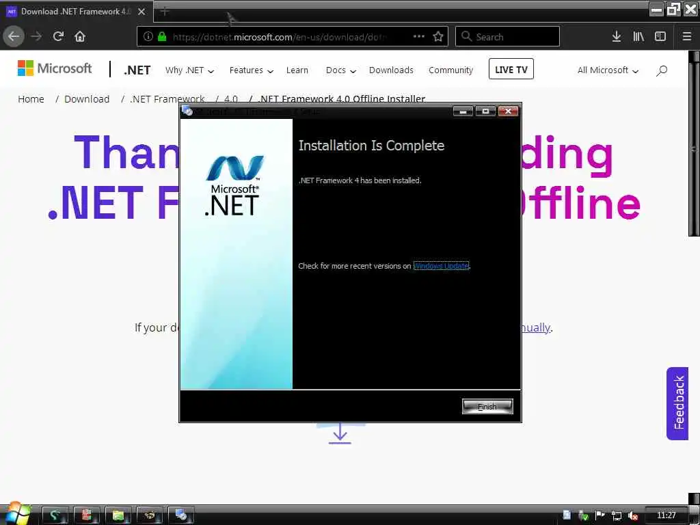Open the .NET home link in header

tap(137, 70)
